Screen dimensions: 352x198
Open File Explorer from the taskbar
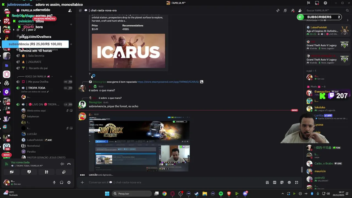pos(205,194)
